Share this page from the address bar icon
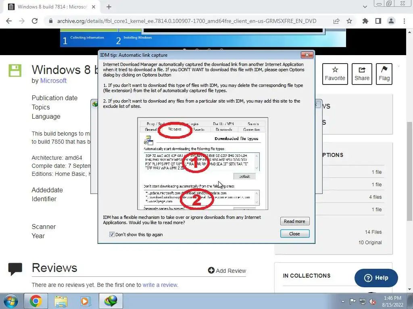The width and height of the screenshot is (413, 309). tap(336, 21)
